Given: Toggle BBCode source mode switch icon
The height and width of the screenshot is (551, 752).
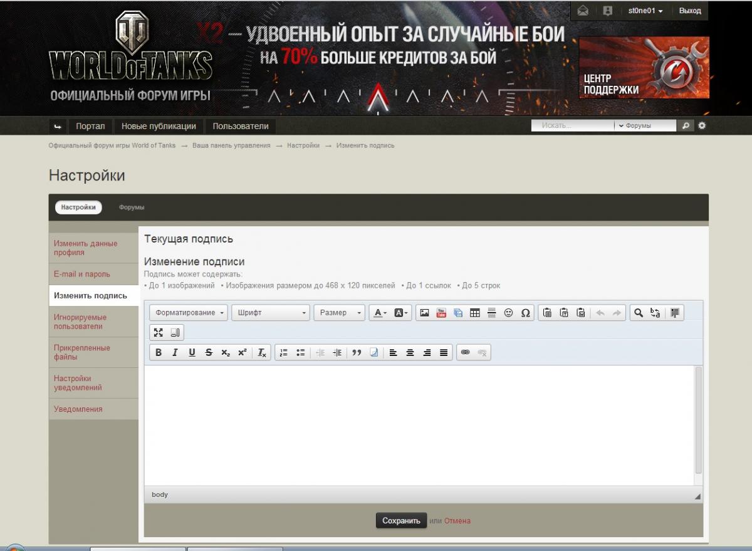Looking at the screenshot, I should (175, 332).
